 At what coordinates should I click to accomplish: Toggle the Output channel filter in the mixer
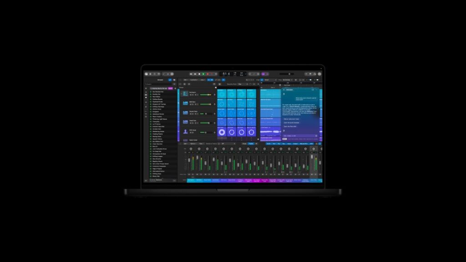pos(295,144)
